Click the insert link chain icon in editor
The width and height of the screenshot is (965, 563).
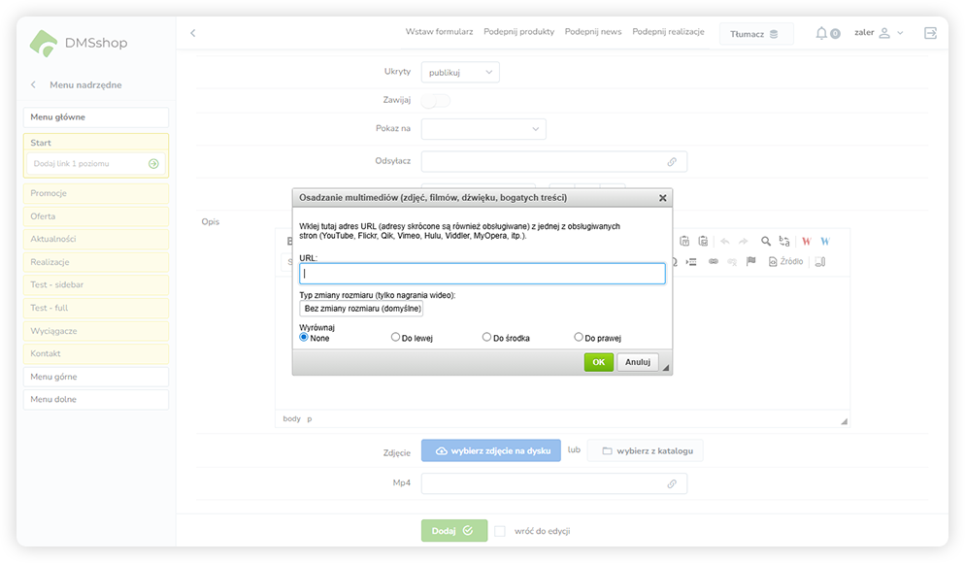coord(713,262)
